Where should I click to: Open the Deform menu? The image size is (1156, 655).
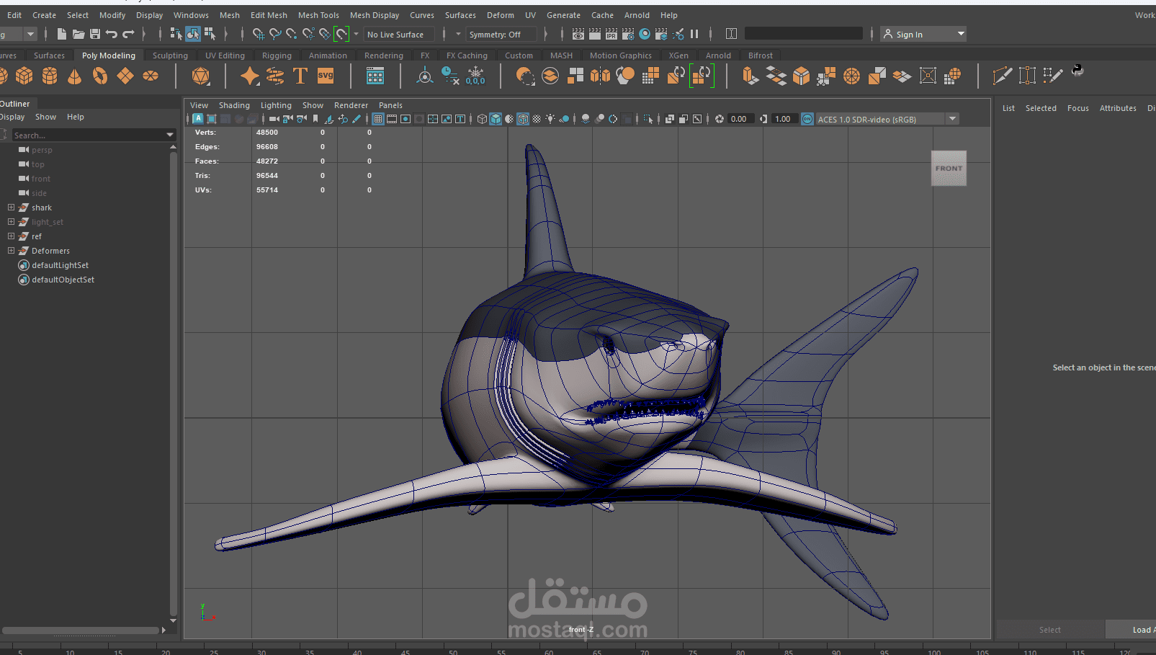pyautogui.click(x=501, y=15)
